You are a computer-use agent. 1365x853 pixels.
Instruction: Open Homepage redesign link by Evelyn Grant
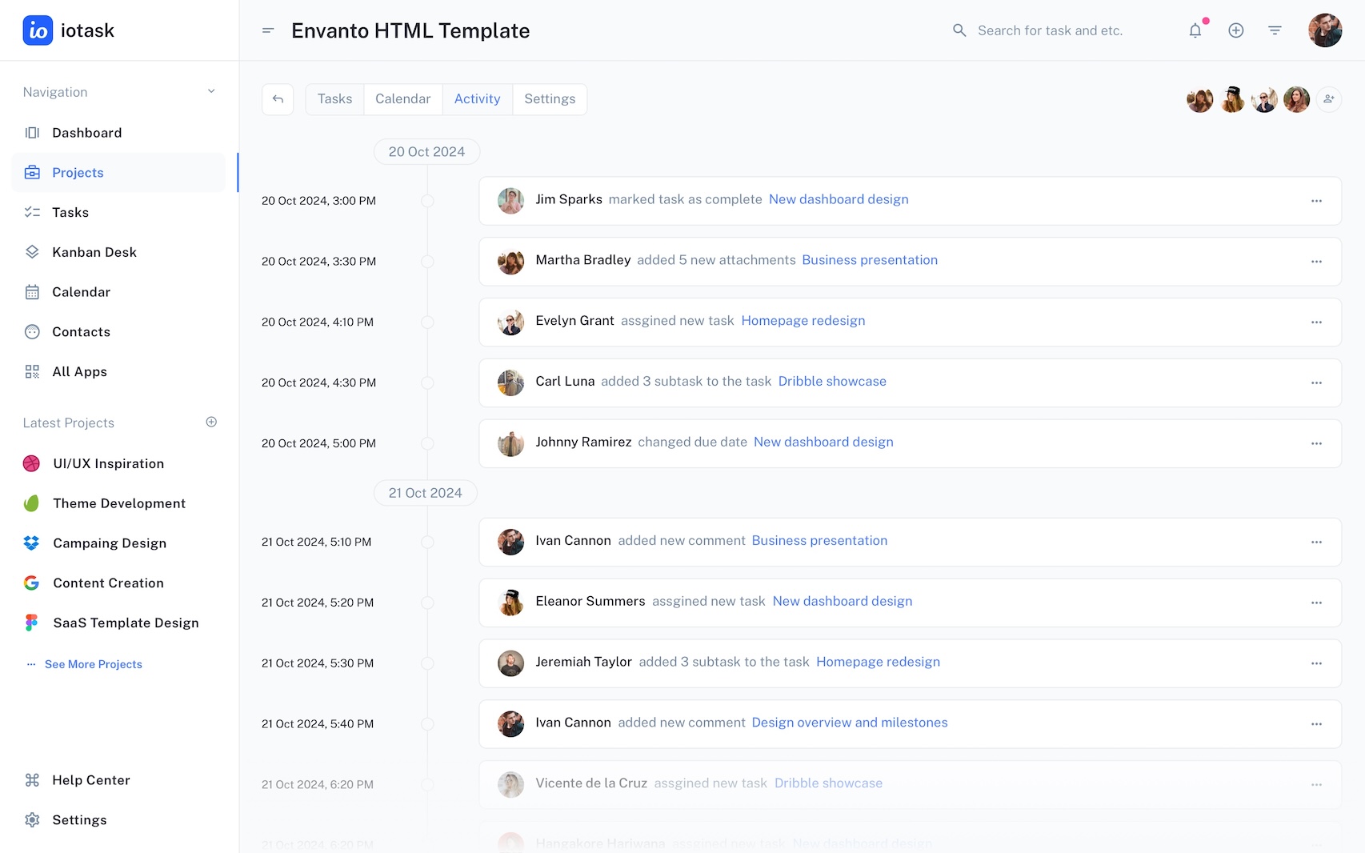803,321
